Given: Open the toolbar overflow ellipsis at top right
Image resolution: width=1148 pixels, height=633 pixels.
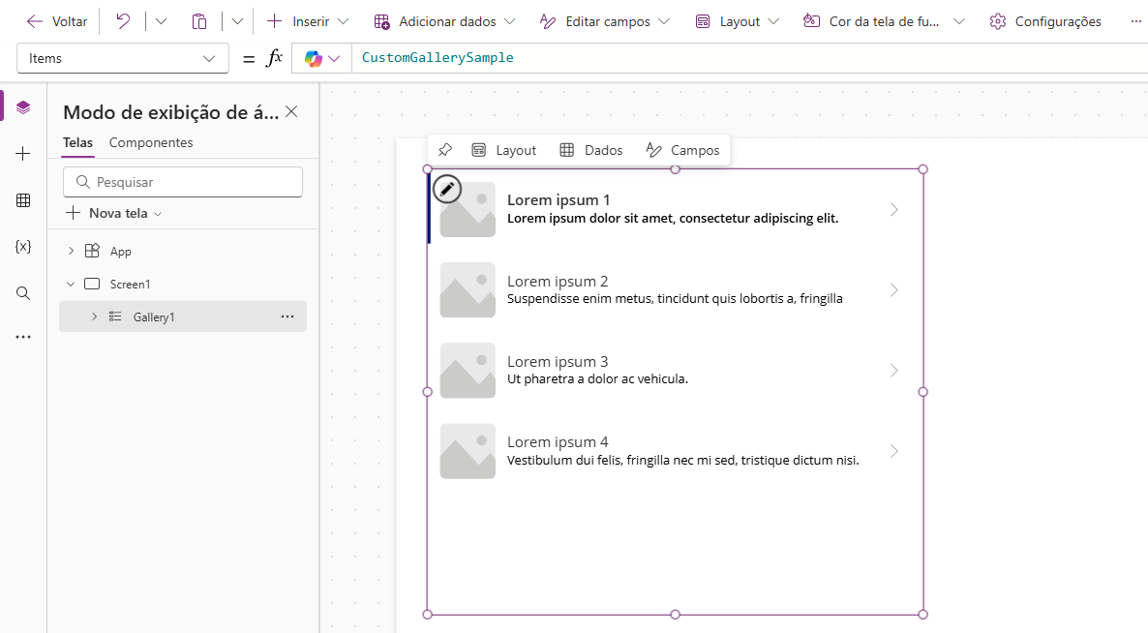Looking at the screenshot, I should click(x=1135, y=21).
